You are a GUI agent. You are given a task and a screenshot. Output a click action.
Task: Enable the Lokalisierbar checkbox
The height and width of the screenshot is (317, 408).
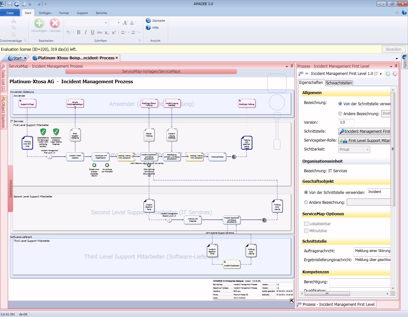tap(306, 224)
